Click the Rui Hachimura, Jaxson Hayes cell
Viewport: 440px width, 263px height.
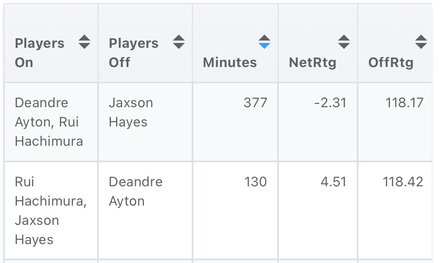50,210
